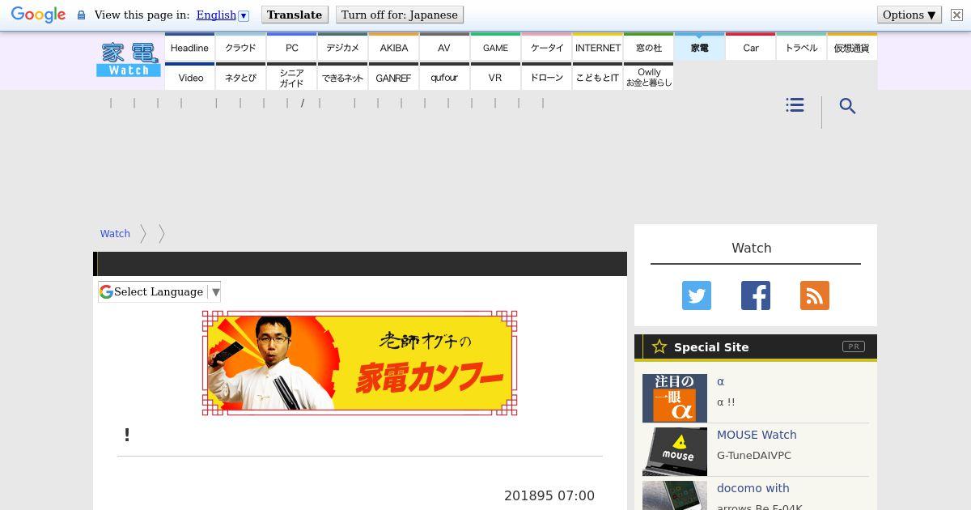Open the docomo with link
Image resolution: width=971 pixels, height=510 pixels.
[x=753, y=488]
